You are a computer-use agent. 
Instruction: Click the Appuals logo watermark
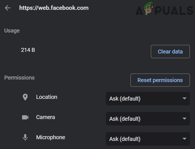pyautogui.click(x=164, y=10)
